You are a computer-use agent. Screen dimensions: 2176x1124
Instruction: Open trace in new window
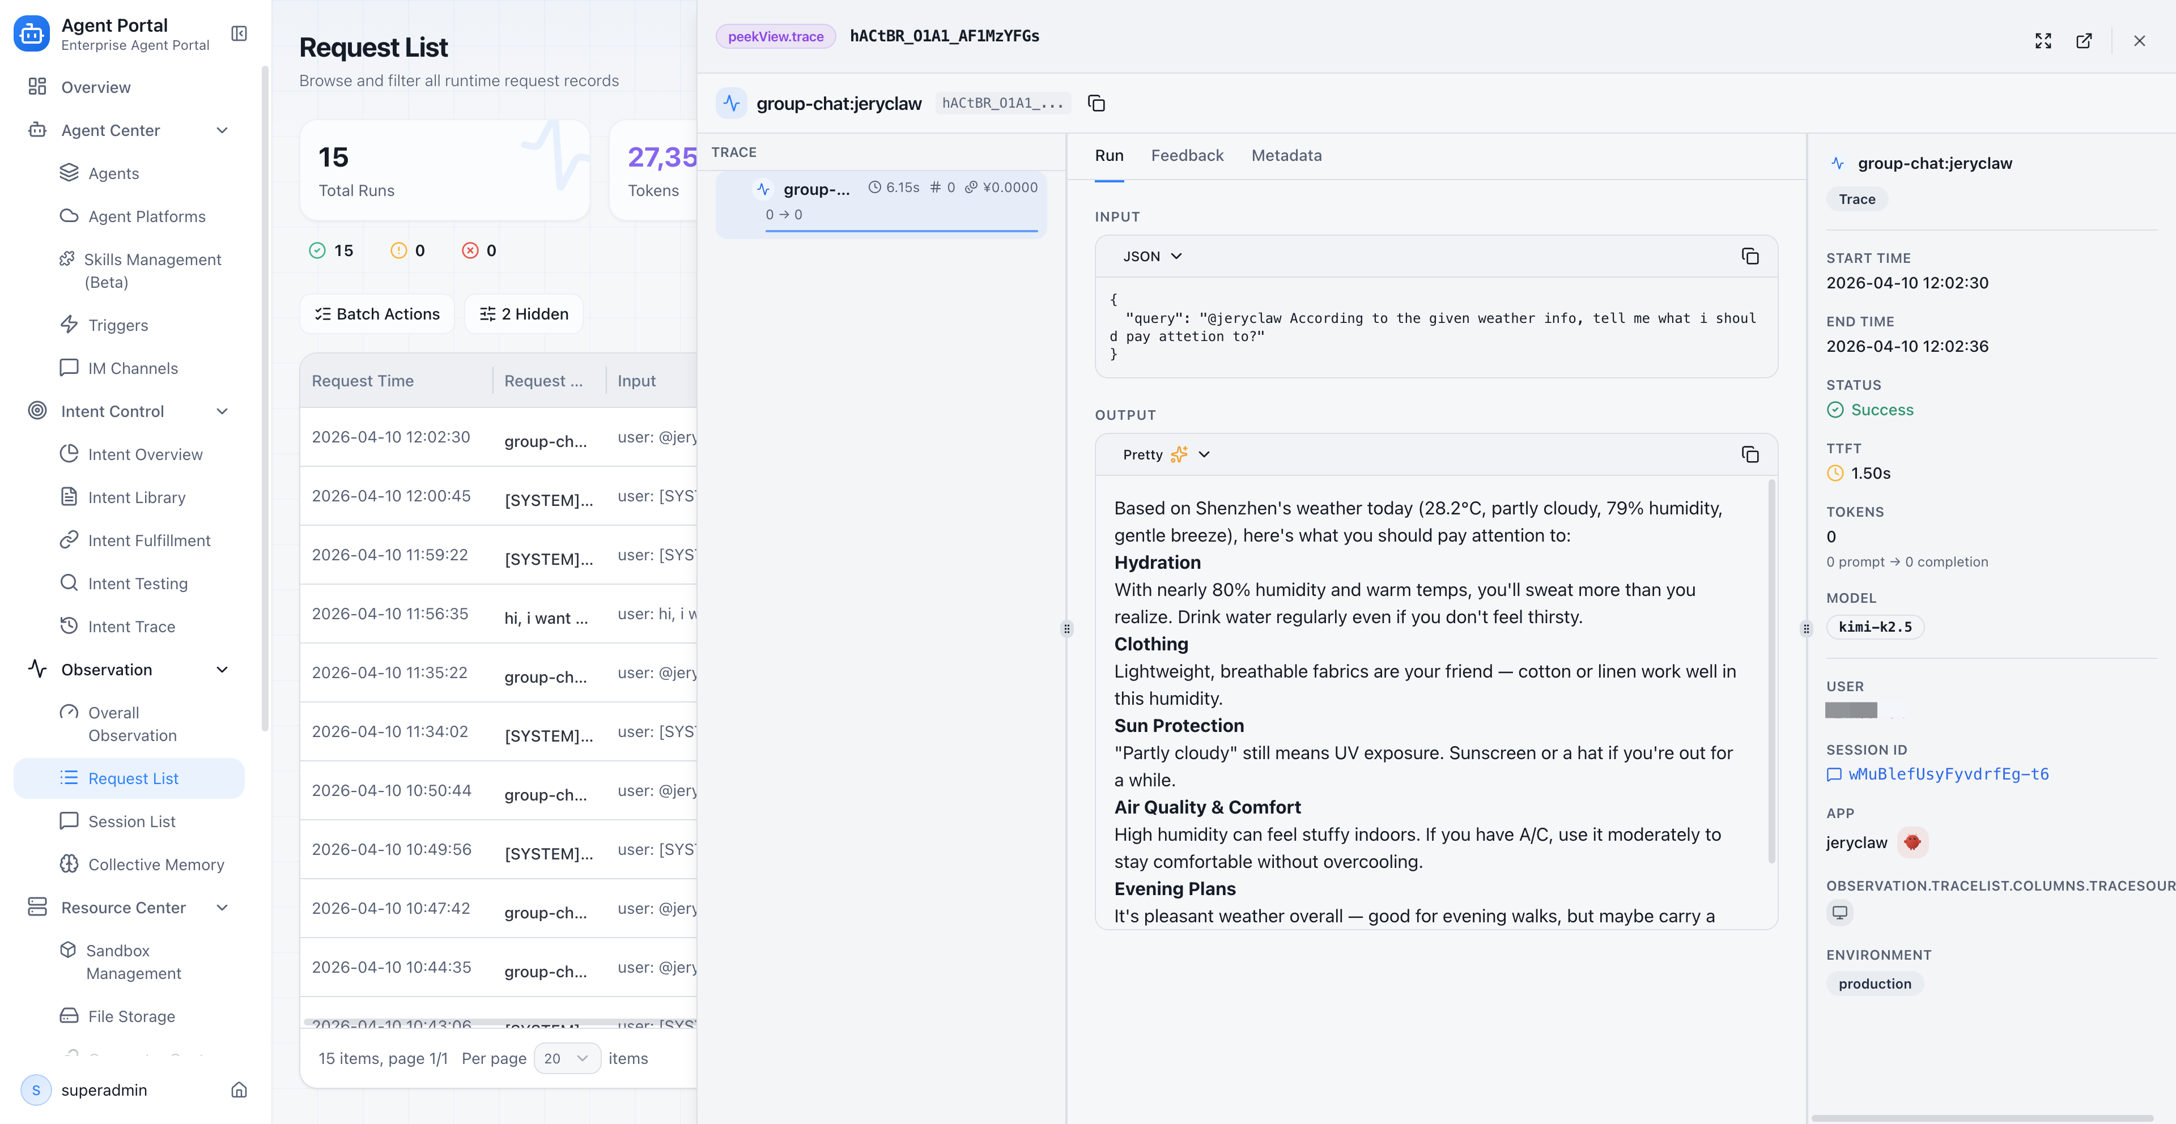(2084, 41)
